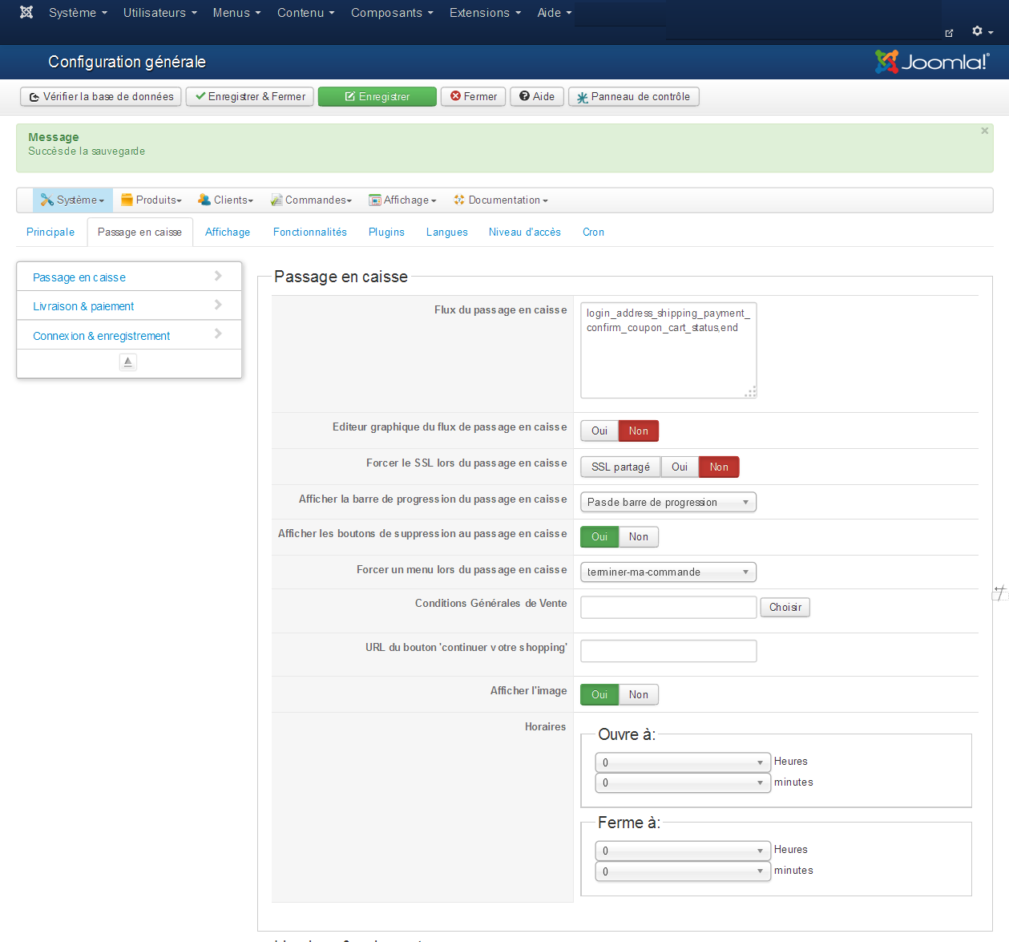Switch to the Cron tab

point(594,232)
